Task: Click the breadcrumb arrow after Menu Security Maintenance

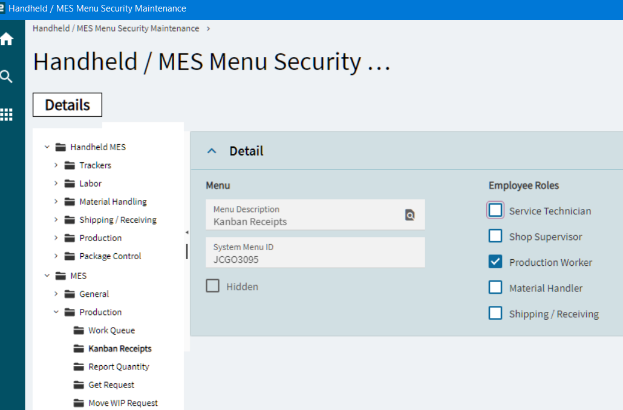Action: [x=208, y=28]
